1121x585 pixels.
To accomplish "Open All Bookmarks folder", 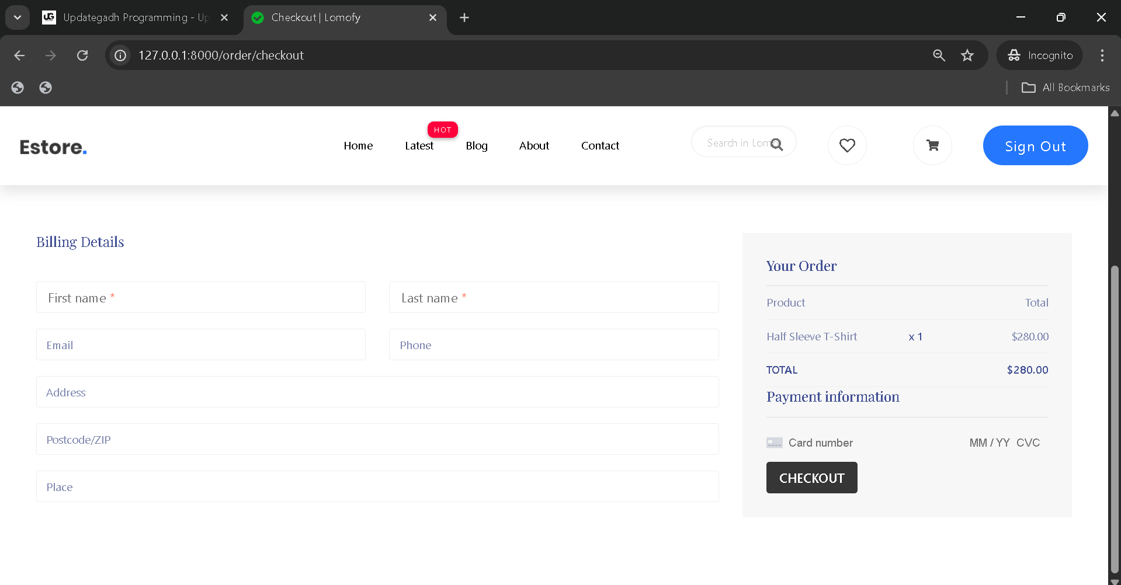I will coord(1065,87).
